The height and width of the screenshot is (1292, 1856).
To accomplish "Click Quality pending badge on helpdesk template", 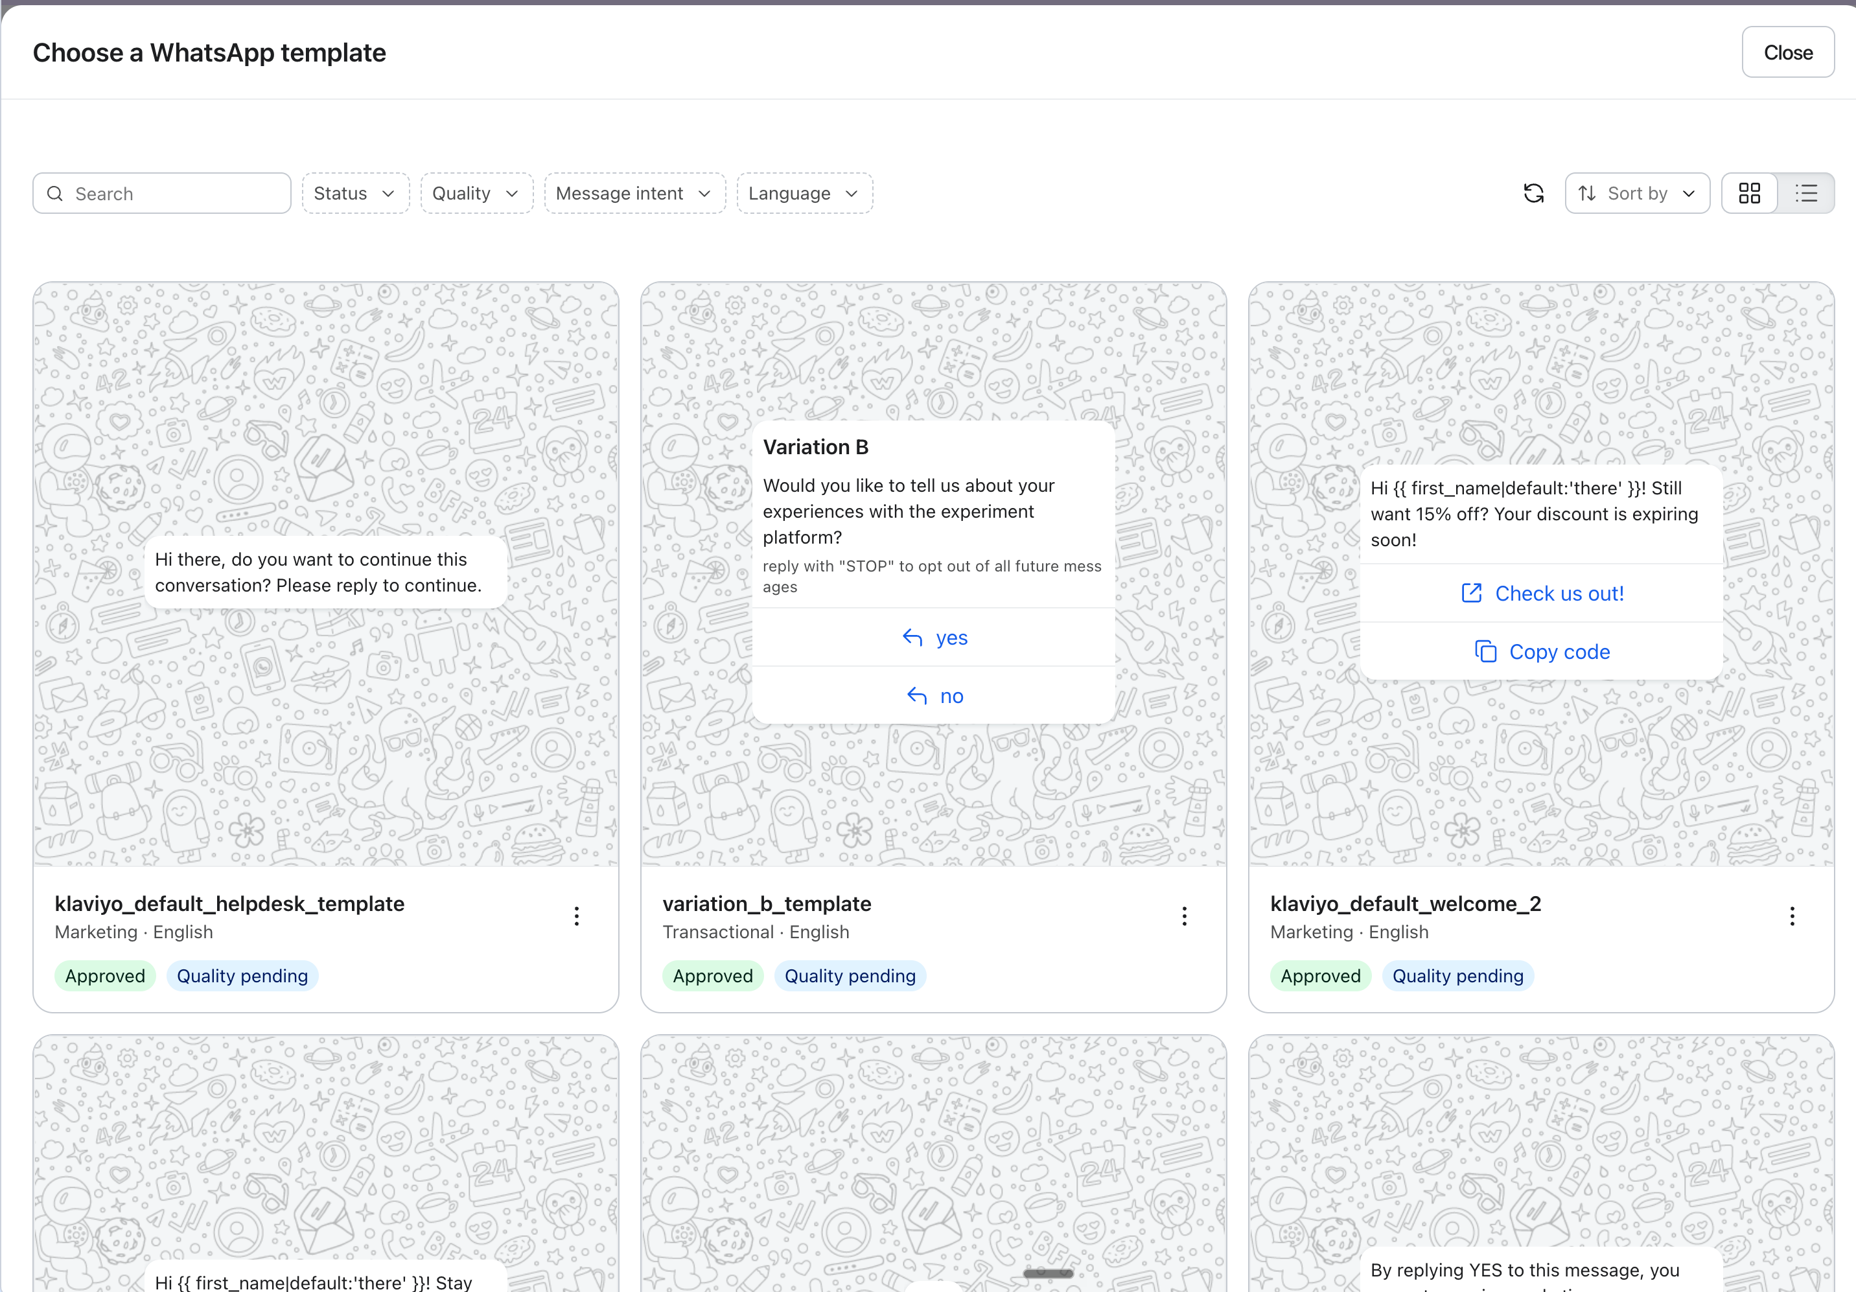I will pyautogui.click(x=242, y=975).
